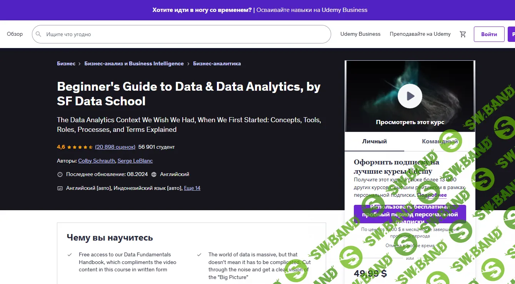515x284 pixels.
Task: Open Udemy Business link in header
Action: pos(360,34)
